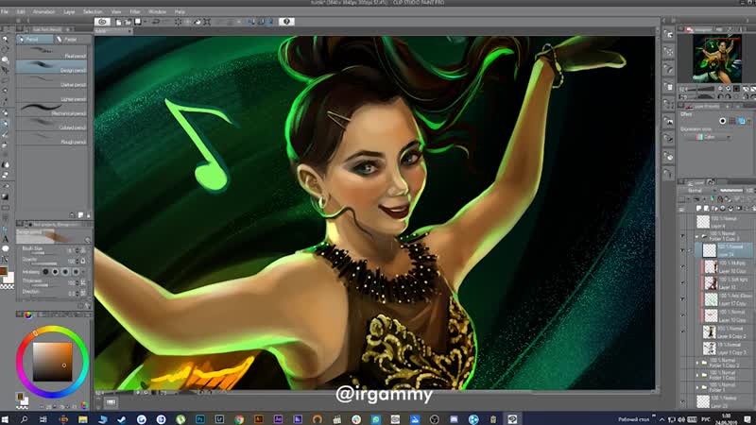
Task: Select the rectangle Selection area tool
Action: (6, 80)
